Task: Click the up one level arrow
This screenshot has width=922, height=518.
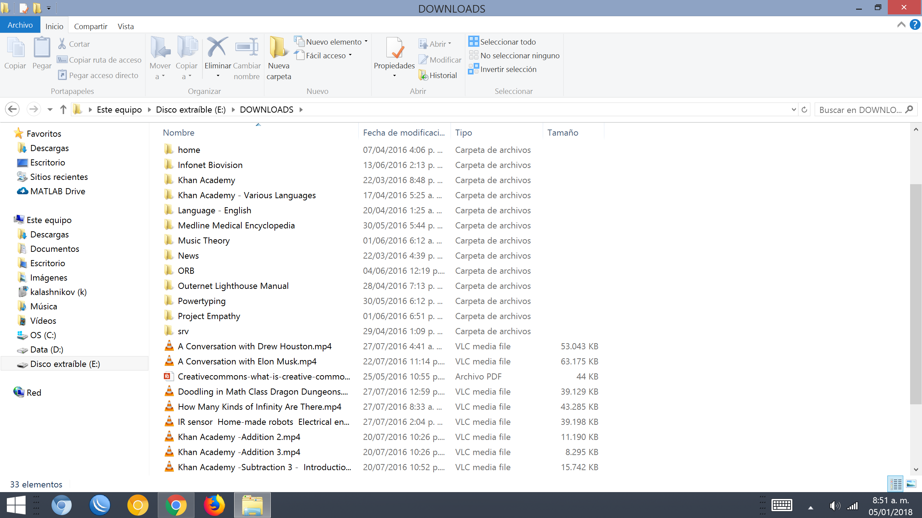Action: click(x=63, y=109)
